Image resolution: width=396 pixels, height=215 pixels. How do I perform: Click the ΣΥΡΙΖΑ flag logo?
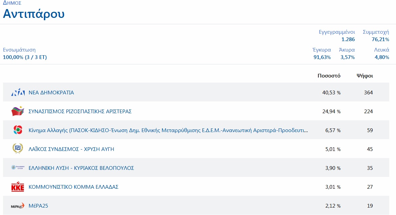click(x=18, y=111)
